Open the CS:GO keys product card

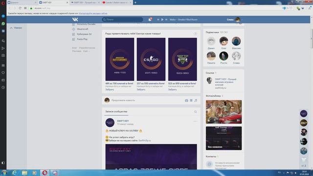(151, 59)
